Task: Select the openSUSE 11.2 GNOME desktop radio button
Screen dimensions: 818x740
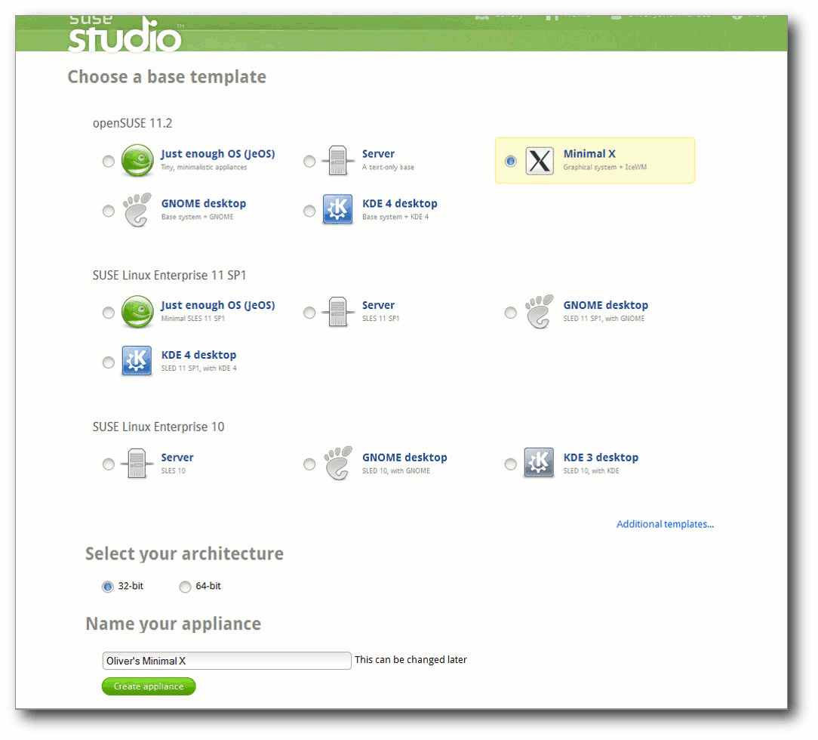Action: point(109,211)
